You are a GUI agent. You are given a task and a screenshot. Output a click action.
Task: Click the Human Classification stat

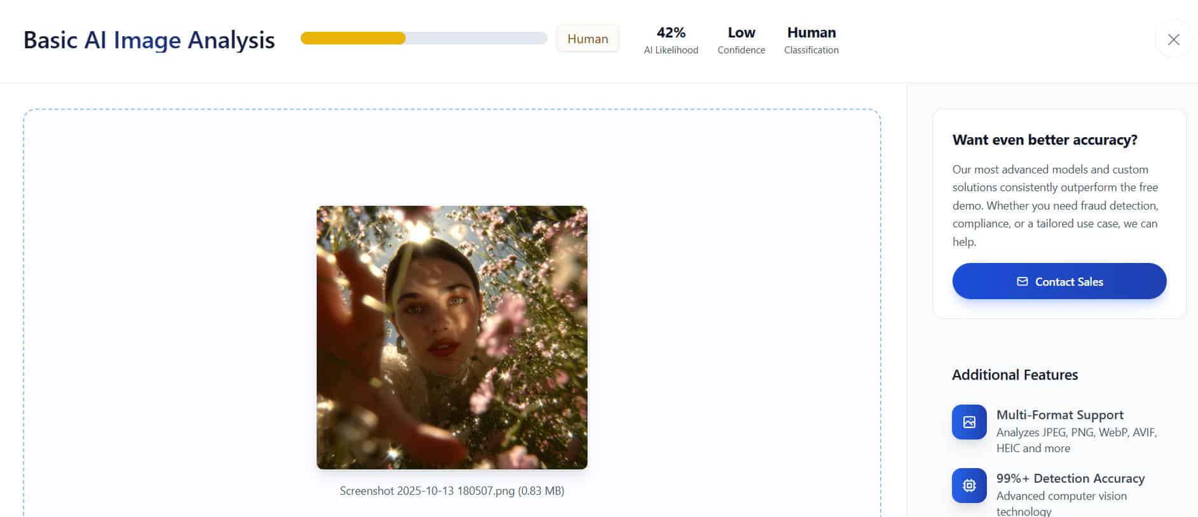pos(811,40)
